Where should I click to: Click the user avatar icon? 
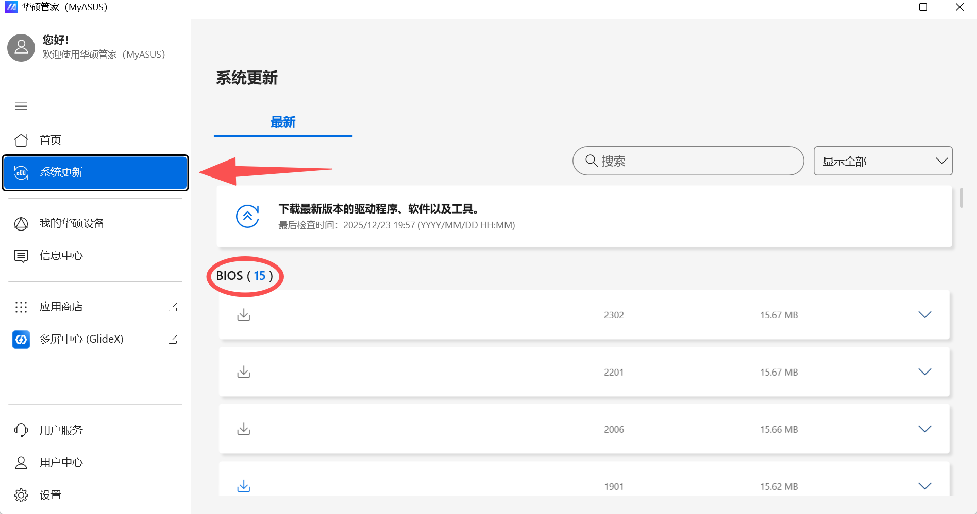(21, 48)
